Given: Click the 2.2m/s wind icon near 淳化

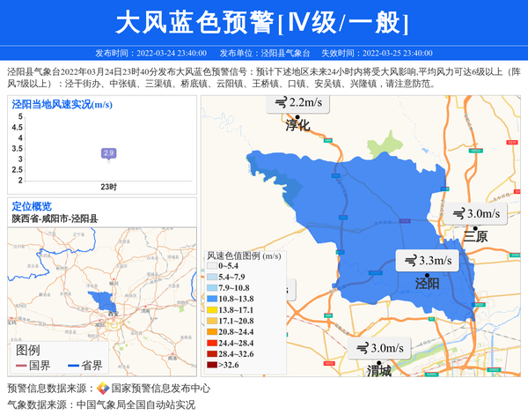Looking at the screenshot, I should [x=280, y=103].
